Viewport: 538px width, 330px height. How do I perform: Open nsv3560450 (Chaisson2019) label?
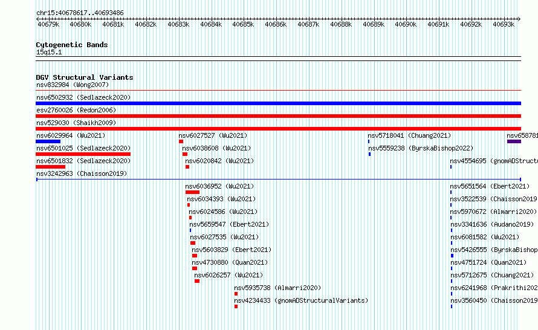494,300
